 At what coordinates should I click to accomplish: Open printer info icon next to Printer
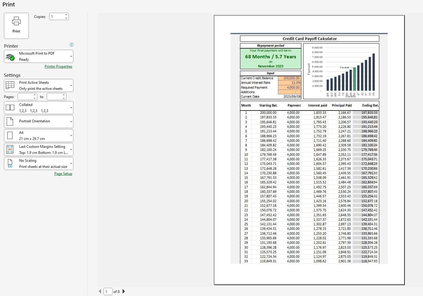coord(71,45)
